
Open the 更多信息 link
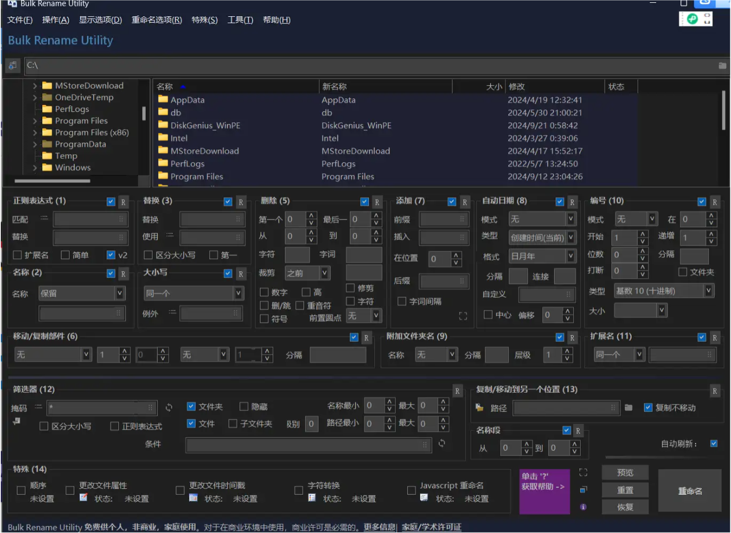pos(379,527)
